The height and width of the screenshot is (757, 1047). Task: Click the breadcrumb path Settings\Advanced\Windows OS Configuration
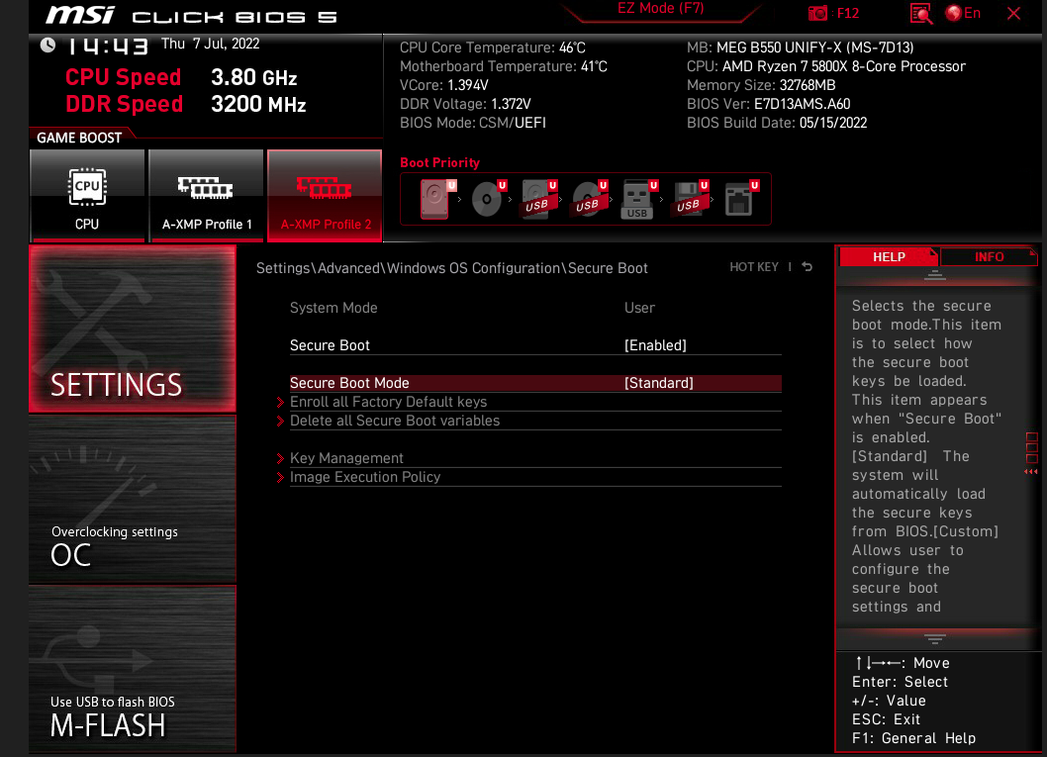point(409,268)
